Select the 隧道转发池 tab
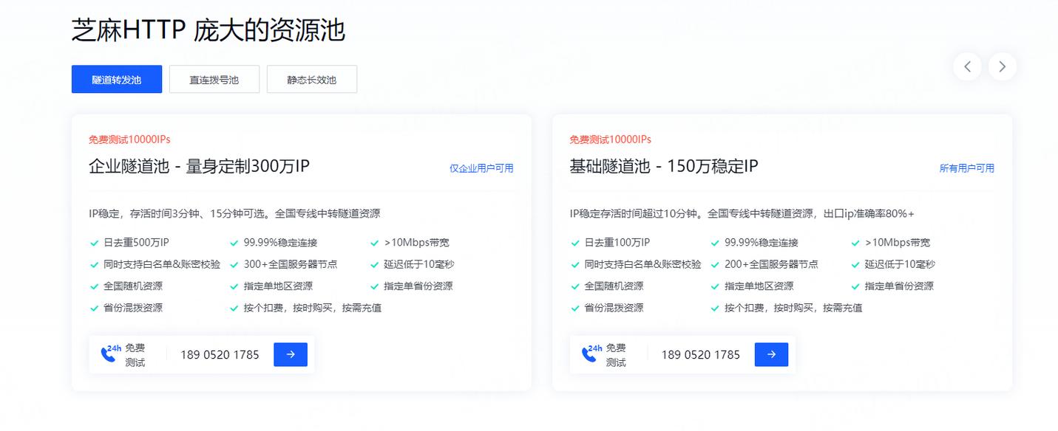This screenshot has height=431, width=1058. tap(117, 79)
